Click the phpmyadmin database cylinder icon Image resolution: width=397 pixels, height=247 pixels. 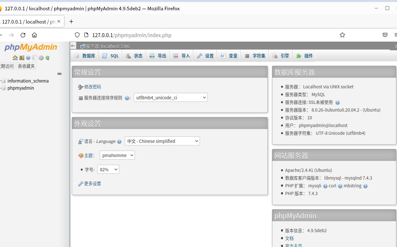click(4, 88)
